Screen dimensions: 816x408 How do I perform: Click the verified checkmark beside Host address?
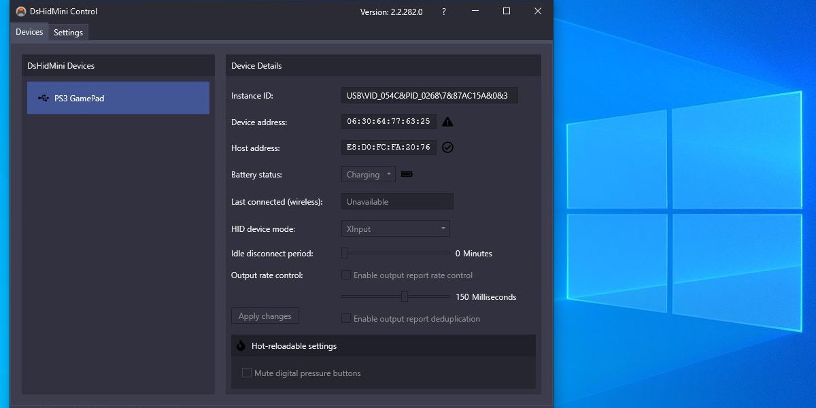(447, 148)
